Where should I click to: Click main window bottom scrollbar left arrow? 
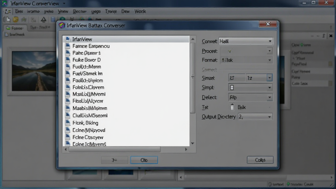coord(181,178)
